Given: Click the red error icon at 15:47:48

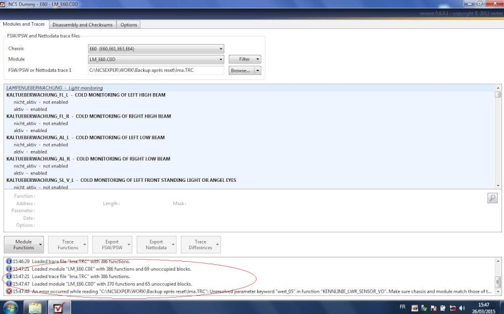Looking at the screenshot, I should pos(9,291).
